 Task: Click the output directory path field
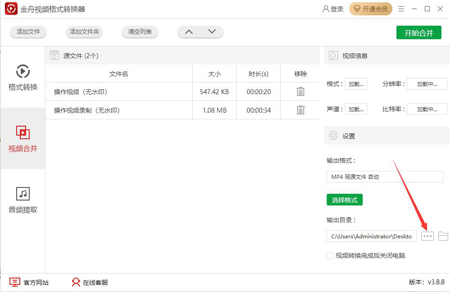371,236
